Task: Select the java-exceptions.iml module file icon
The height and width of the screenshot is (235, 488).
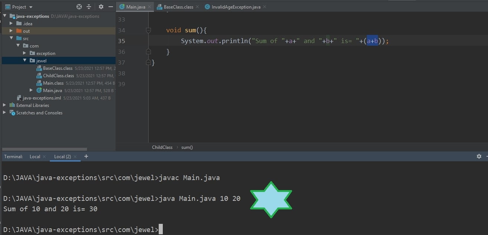Action: [x=19, y=98]
